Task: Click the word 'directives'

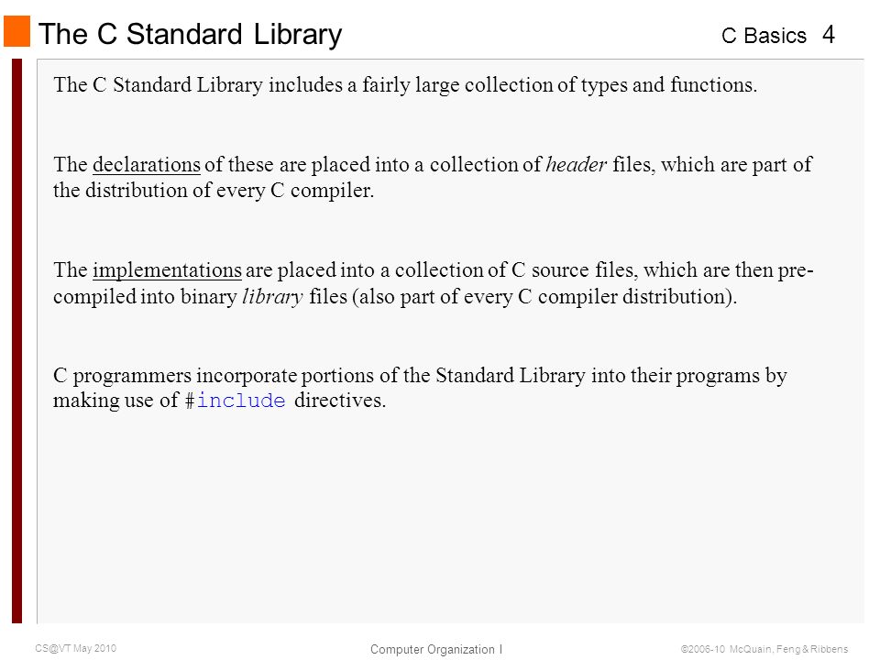Action: [338, 401]
